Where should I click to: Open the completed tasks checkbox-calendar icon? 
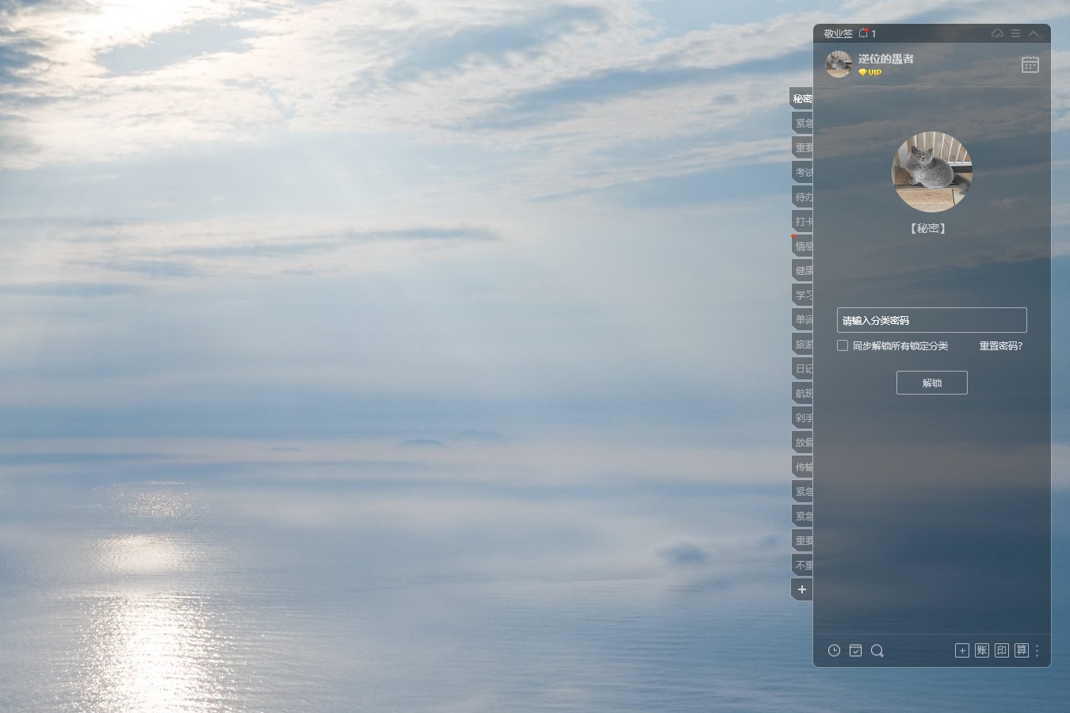click(x=855, y=650)
